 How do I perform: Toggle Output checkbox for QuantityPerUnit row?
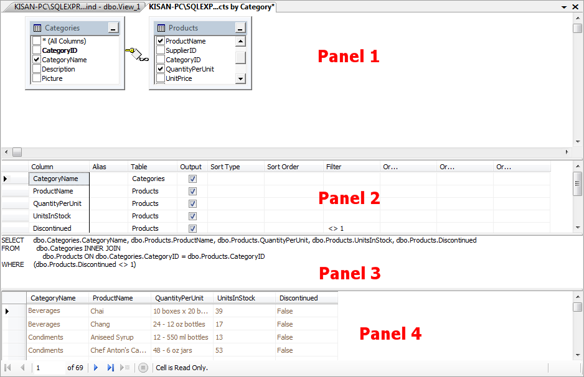pos(192,204)
